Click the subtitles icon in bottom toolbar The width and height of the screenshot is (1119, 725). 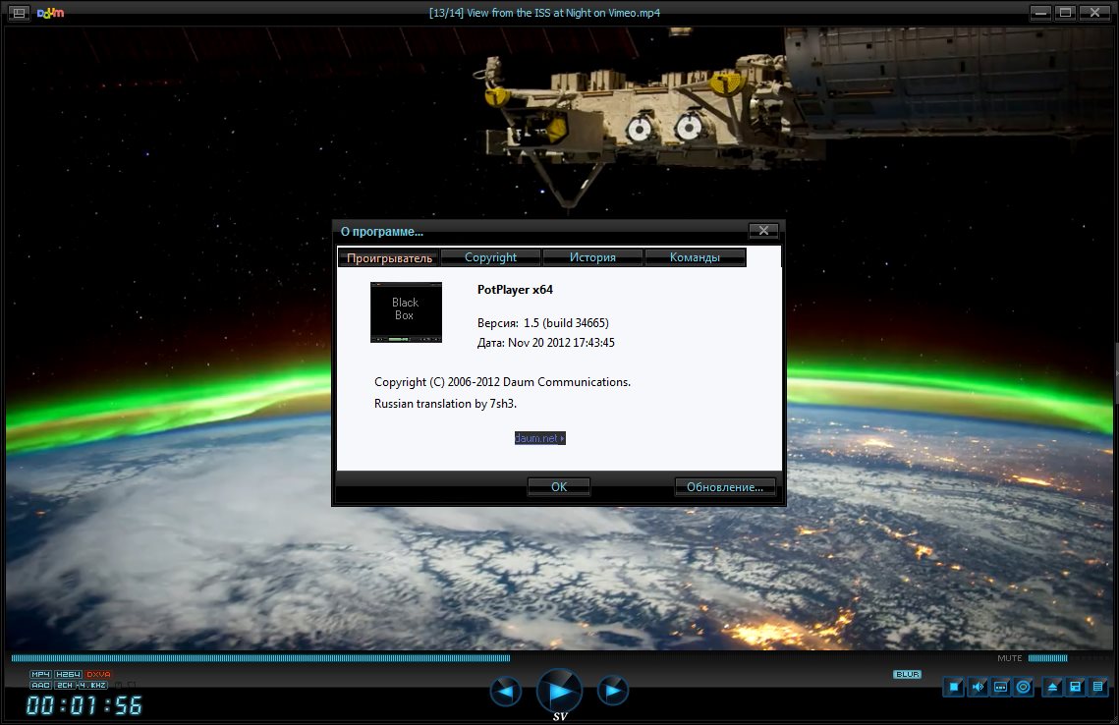tap(1001, 687)
